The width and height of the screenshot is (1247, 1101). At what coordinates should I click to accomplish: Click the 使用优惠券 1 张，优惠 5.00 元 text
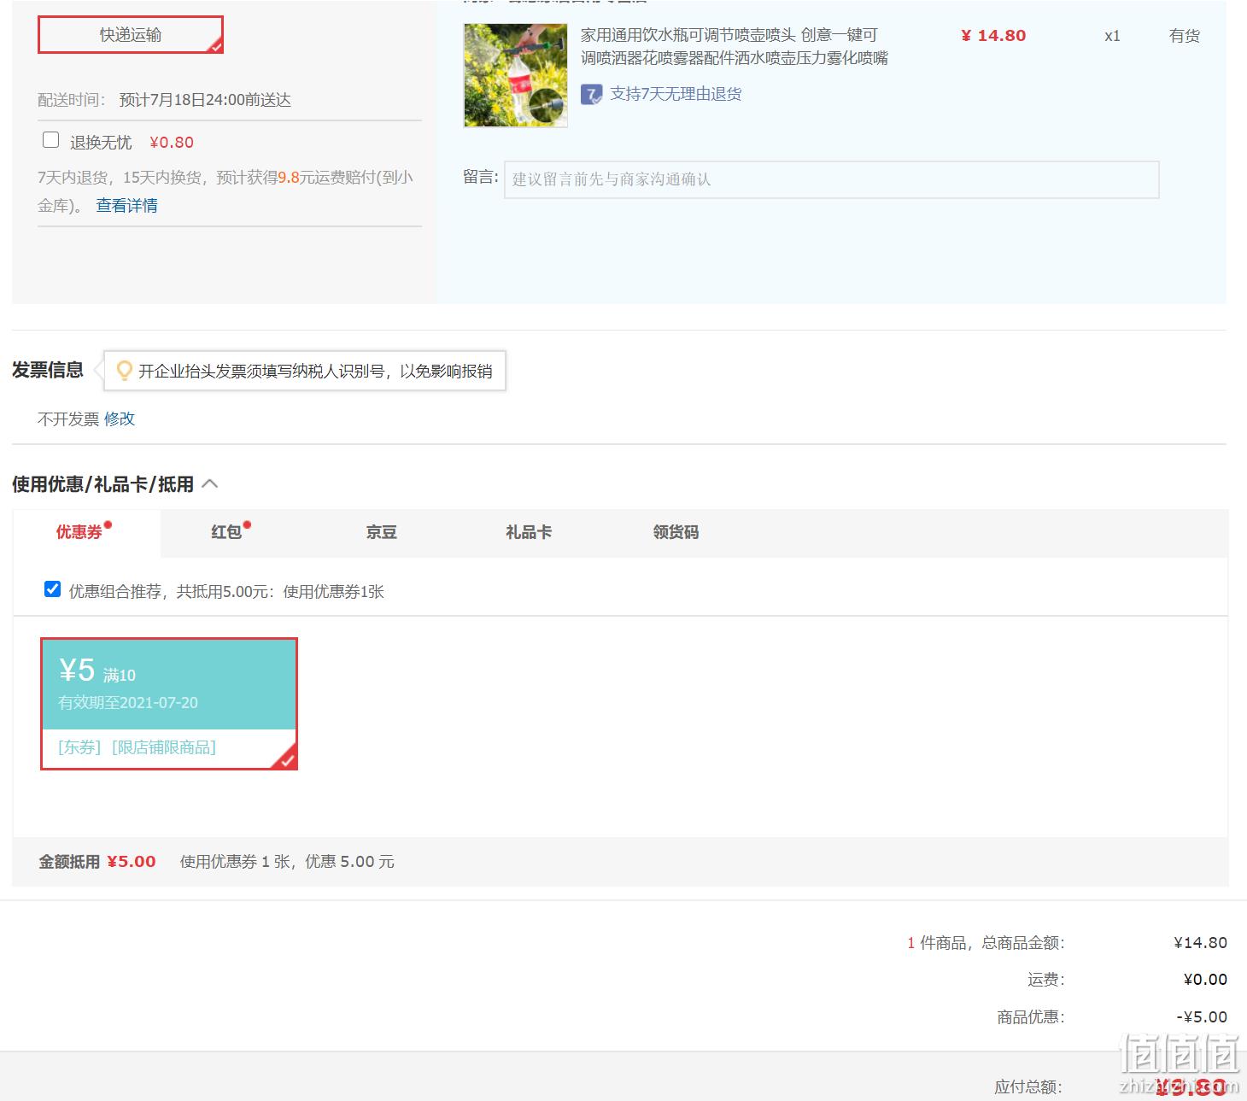click(287, 862)
